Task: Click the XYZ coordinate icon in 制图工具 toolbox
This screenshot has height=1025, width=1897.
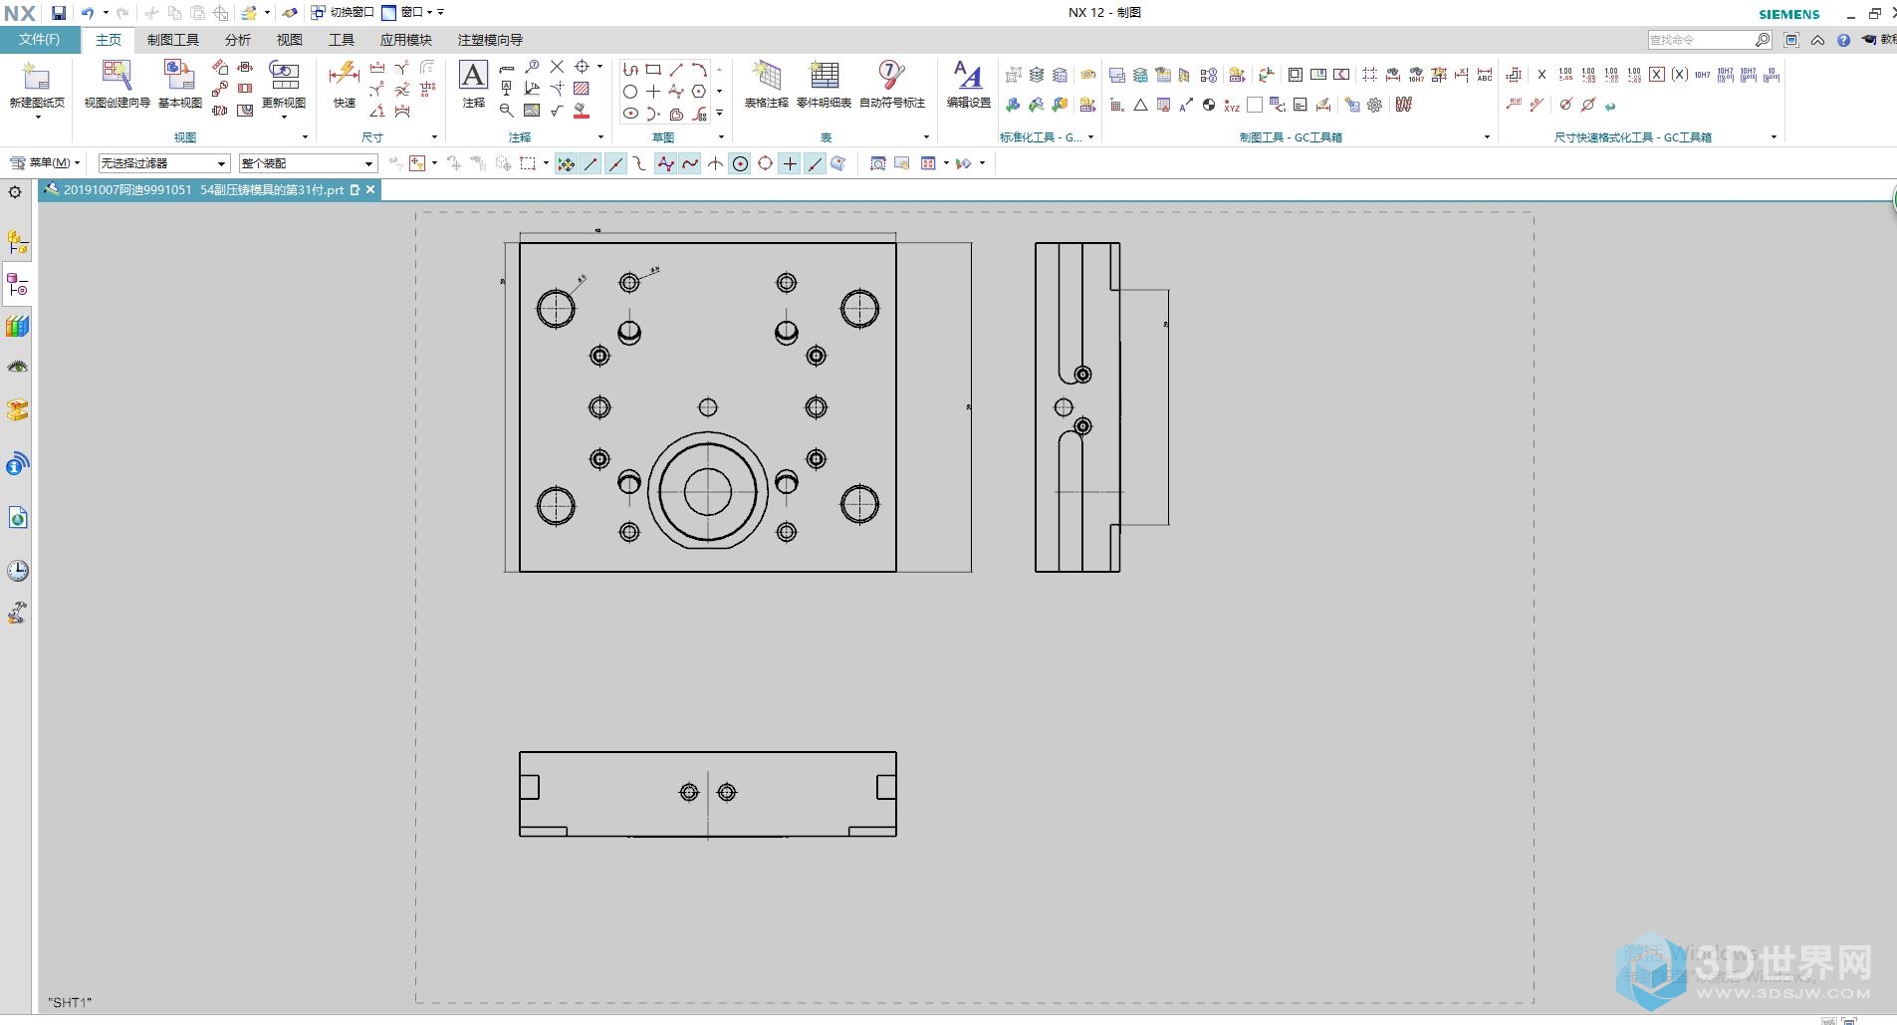Action: click(1232, 106)
